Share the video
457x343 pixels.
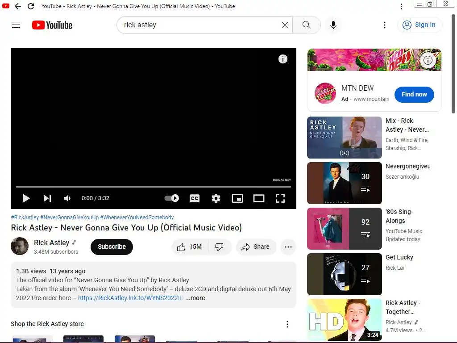(256, 247)
